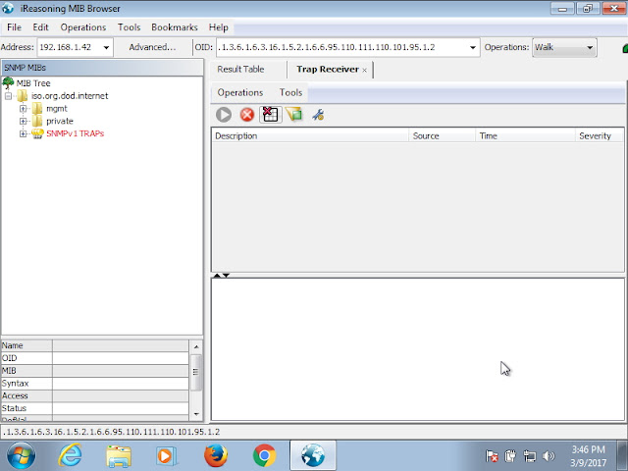The image size is (628, 471).
Task: Click the SNMPv1 TRAPs node icon
Action: (37, 133)
